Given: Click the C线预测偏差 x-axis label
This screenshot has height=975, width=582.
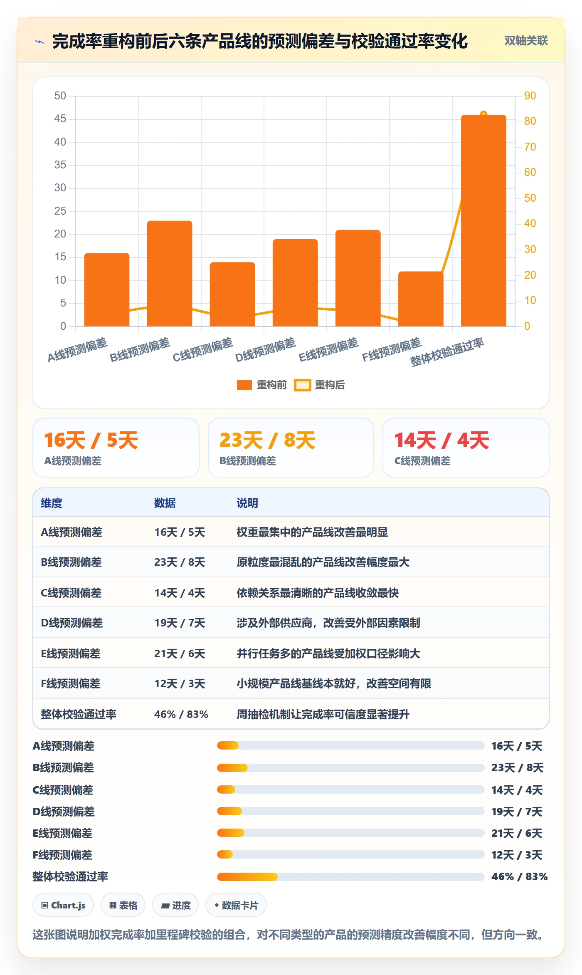Looking at the screenshot, I should tap(203, 349).
